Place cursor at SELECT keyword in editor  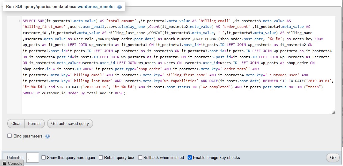pos(29,21)
